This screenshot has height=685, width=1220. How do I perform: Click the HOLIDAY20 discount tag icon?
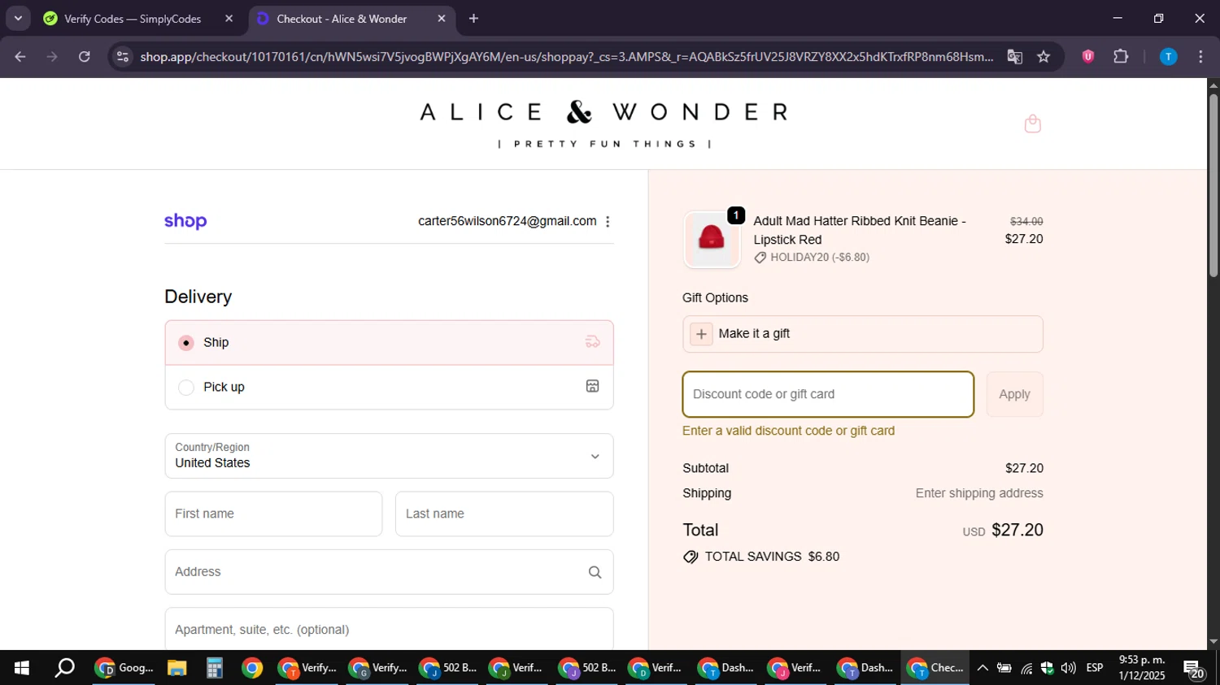(x=760, y=258)
